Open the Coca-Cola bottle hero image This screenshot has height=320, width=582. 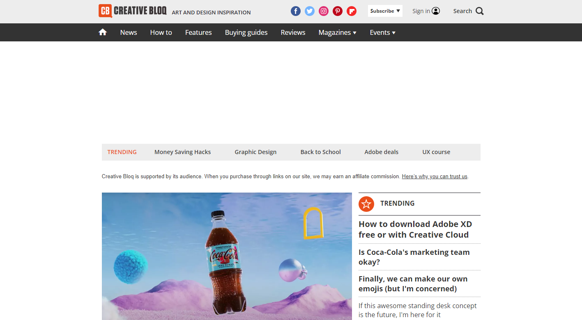click(227, 256)
